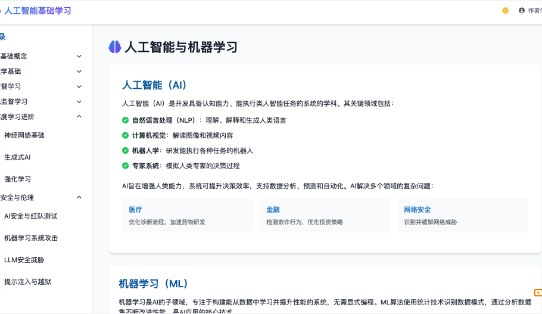The image size is (542, 314).
Task: Click green check icon beside 计算机视觉
Action: tap(125, 135)
